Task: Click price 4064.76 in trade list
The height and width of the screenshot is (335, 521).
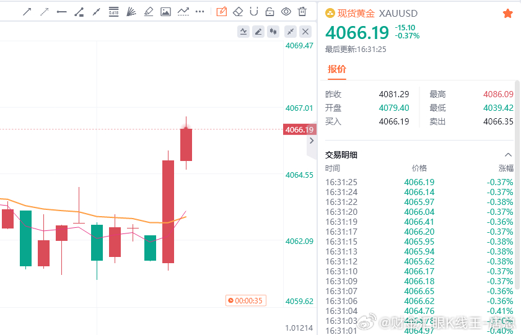Action: pyautogui.click(x=419, y=311)
